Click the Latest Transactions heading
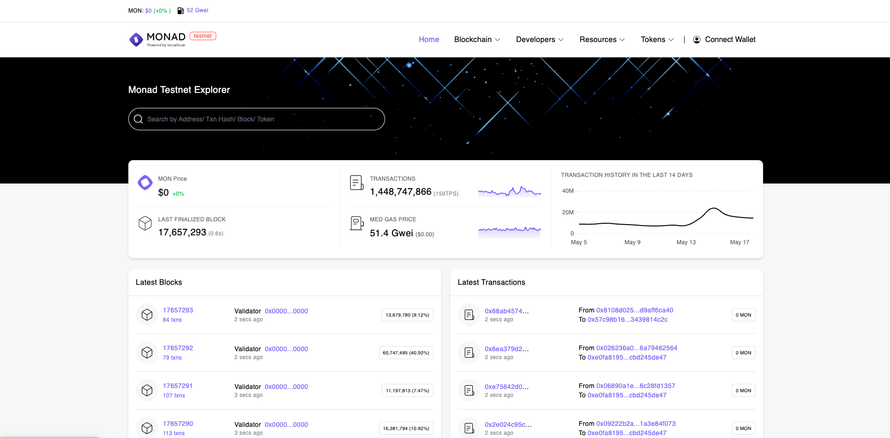890x438 pixels. (x=491, y=283)
